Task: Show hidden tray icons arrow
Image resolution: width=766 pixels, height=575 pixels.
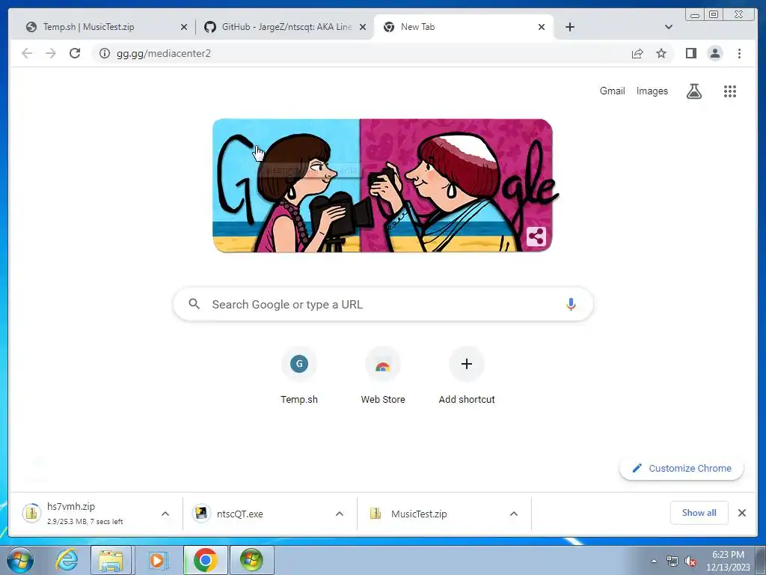Action: coord(654,561)
